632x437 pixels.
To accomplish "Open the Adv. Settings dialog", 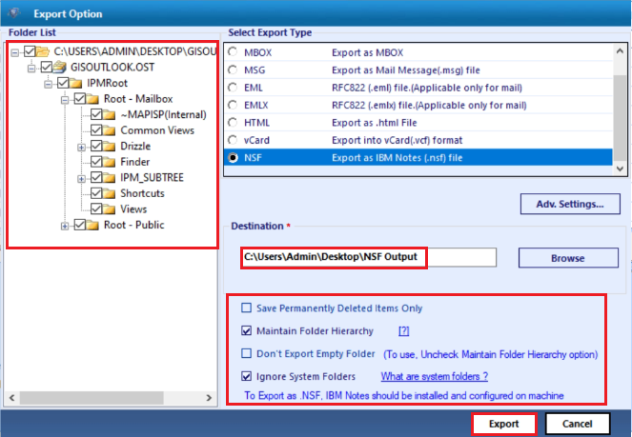I will click(x=570, y=204).
